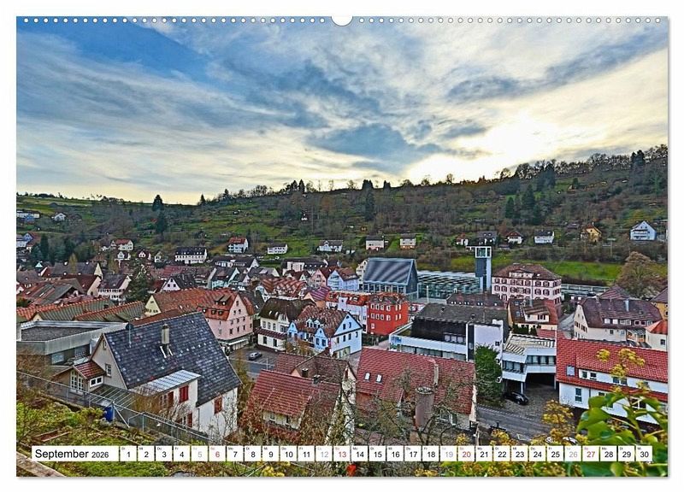This screenshot has height=493, width=684.
Task: Select day 1 in calendar strip
Action: tap(128, 454)
